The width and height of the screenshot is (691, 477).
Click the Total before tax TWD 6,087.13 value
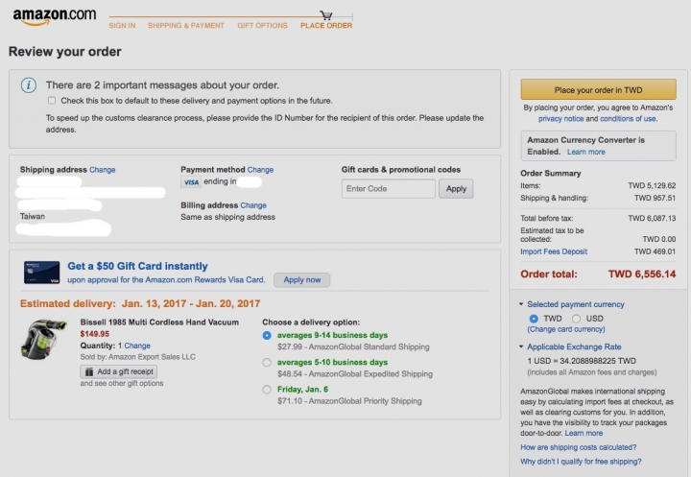click(x=653, y=218)
